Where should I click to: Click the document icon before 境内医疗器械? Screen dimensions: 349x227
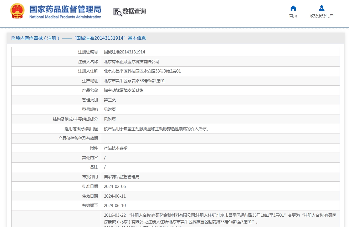tap(13, 38)
